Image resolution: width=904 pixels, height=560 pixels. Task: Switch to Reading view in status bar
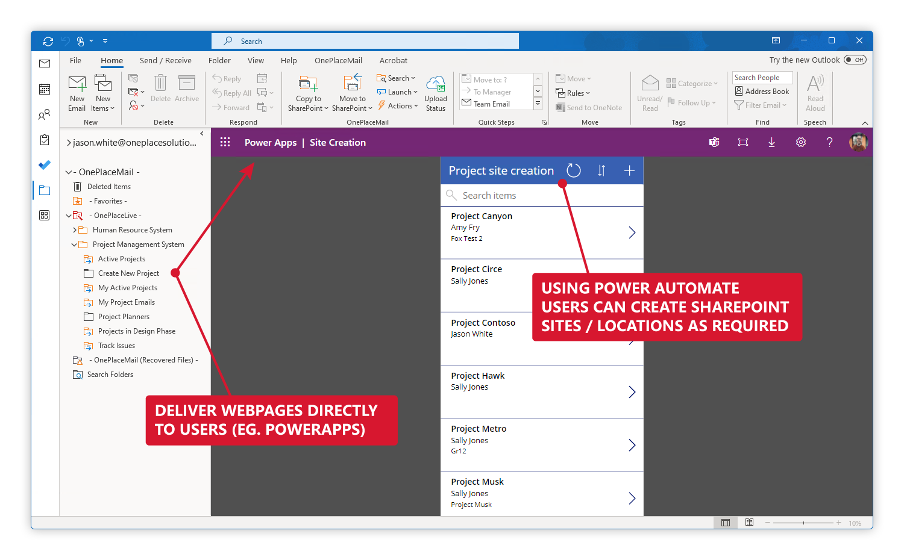click(x=749, y=523)
